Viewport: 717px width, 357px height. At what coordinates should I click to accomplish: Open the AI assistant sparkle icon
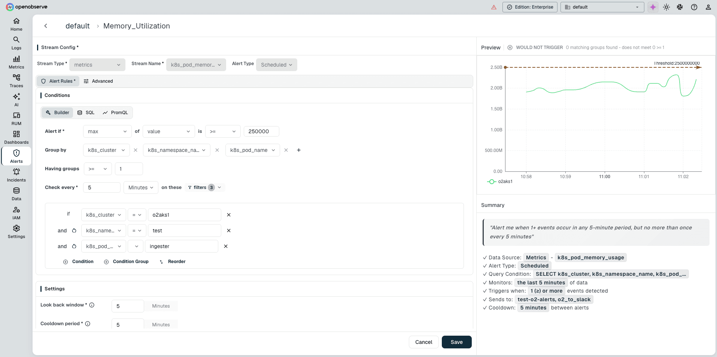(653, 7)
